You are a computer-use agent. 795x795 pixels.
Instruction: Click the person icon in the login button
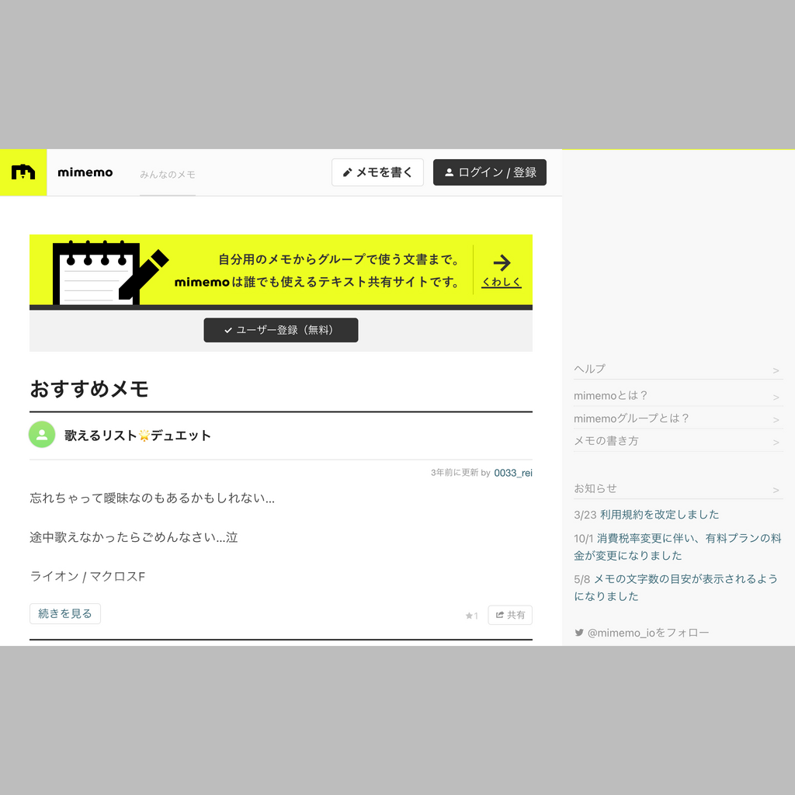449,172
